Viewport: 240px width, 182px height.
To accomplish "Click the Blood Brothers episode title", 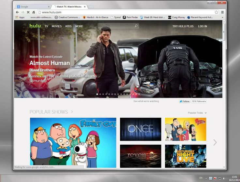I will point(42,70).
